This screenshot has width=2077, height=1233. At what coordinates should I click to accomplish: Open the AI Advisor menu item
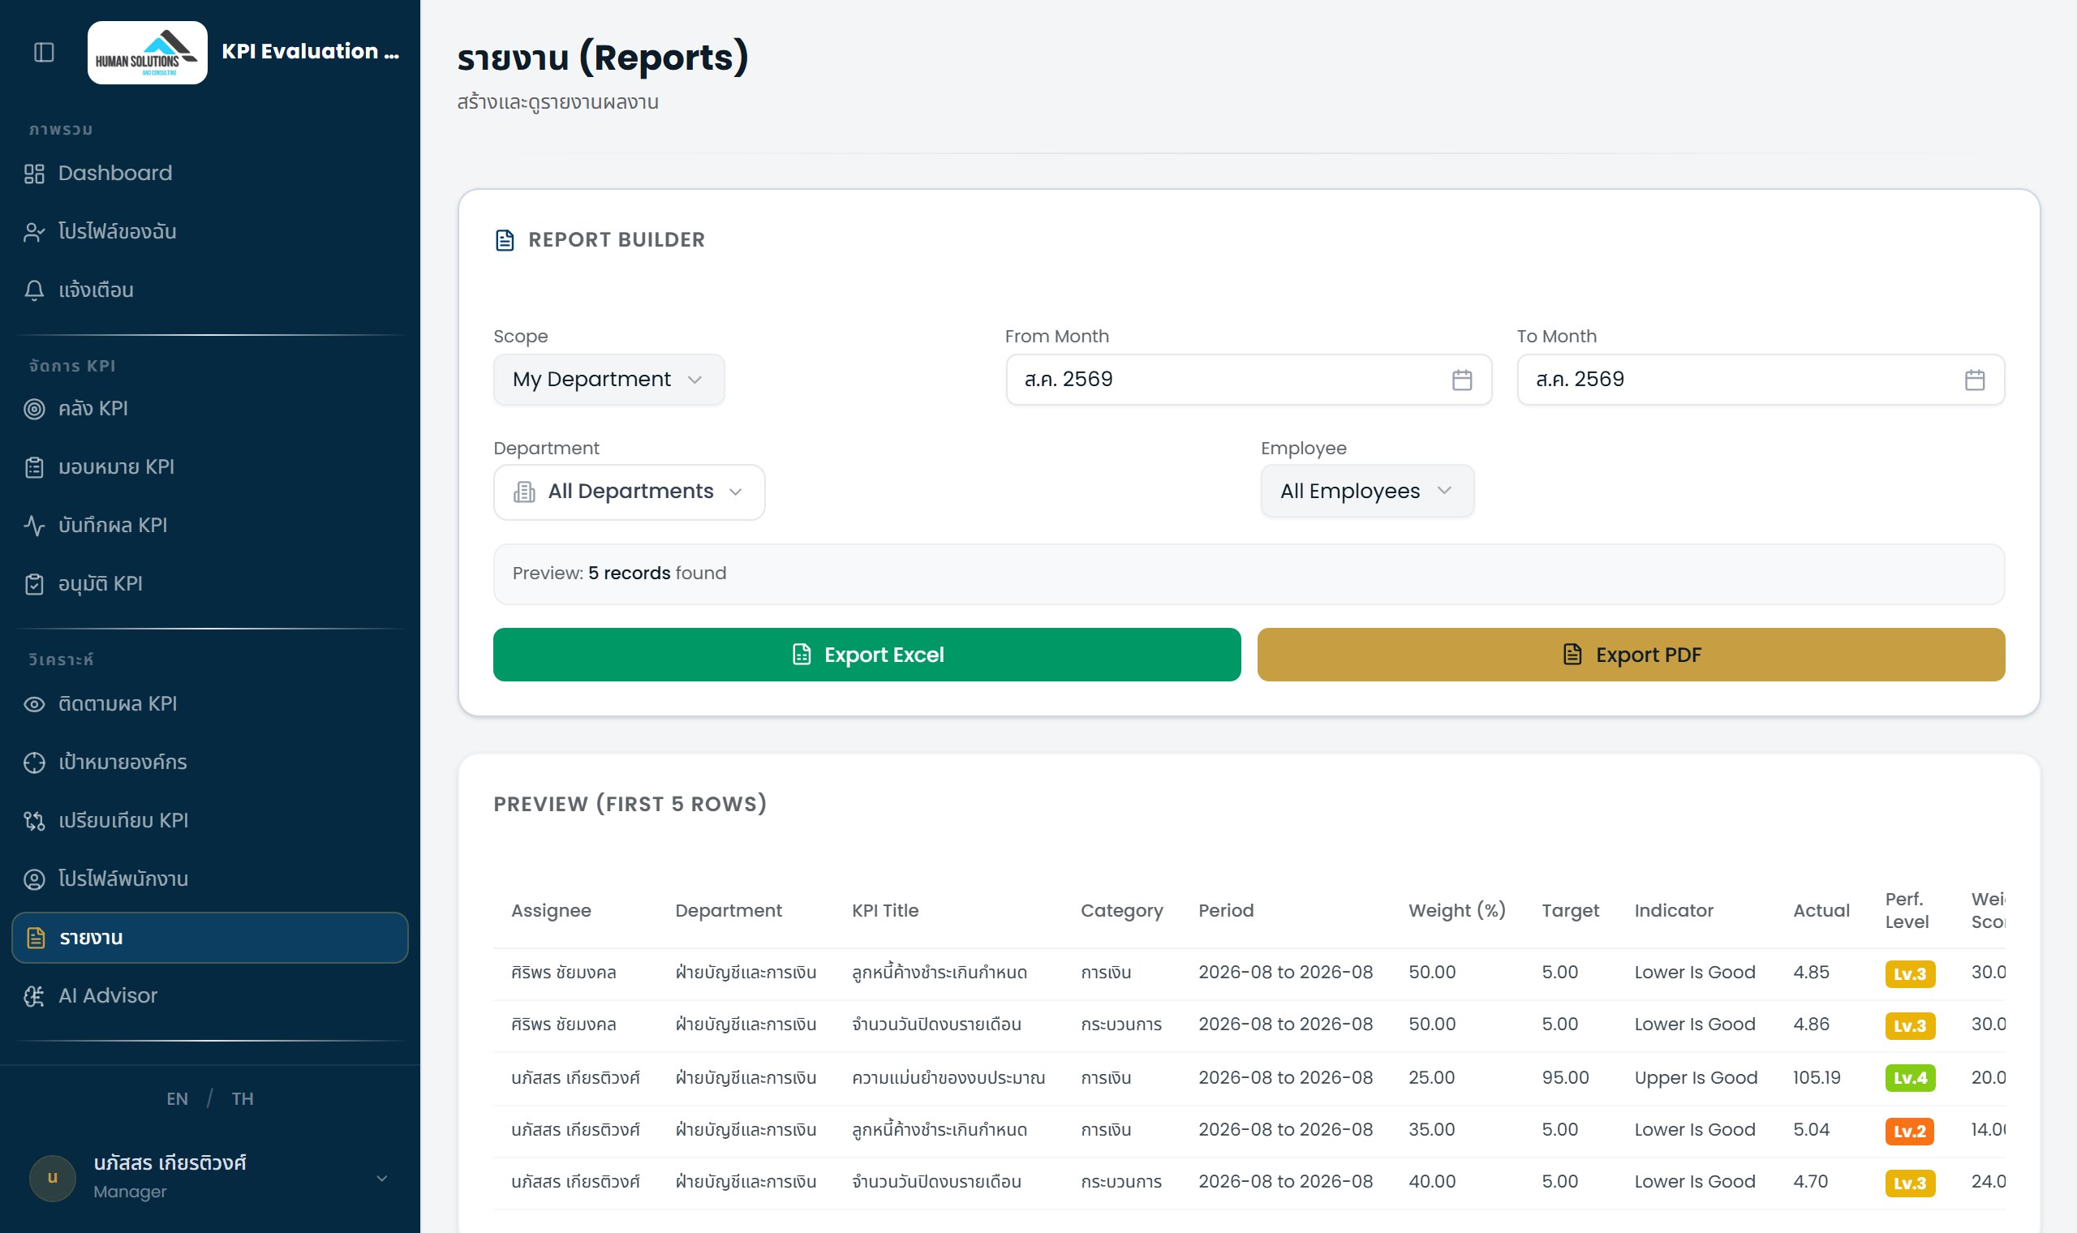(209, 995)
